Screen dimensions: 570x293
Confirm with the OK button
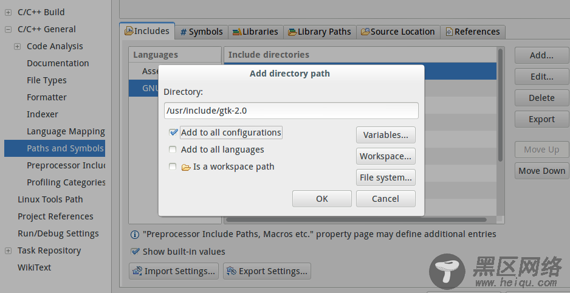(x=321, y=199)
